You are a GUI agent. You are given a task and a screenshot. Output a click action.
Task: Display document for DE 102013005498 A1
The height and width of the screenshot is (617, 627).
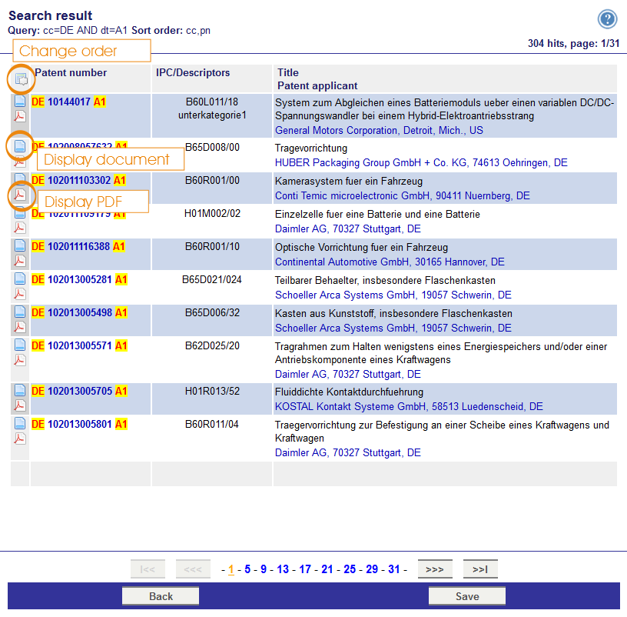[x=20, y=312]
